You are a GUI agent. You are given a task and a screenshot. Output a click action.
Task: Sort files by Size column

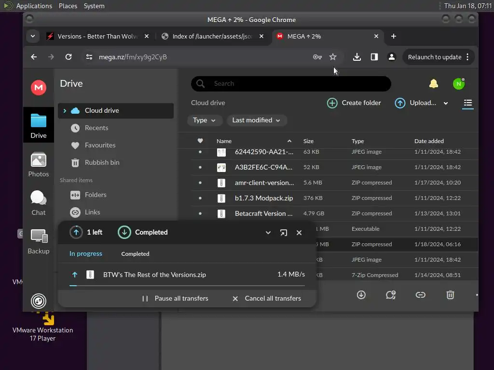(x=308, y=141)
